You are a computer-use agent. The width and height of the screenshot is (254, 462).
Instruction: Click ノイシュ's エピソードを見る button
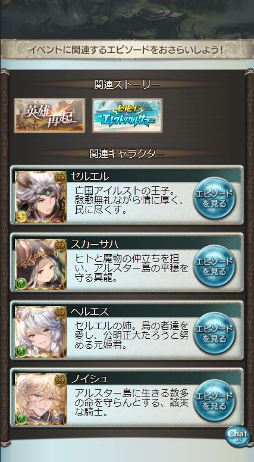[x=214, y=400]
